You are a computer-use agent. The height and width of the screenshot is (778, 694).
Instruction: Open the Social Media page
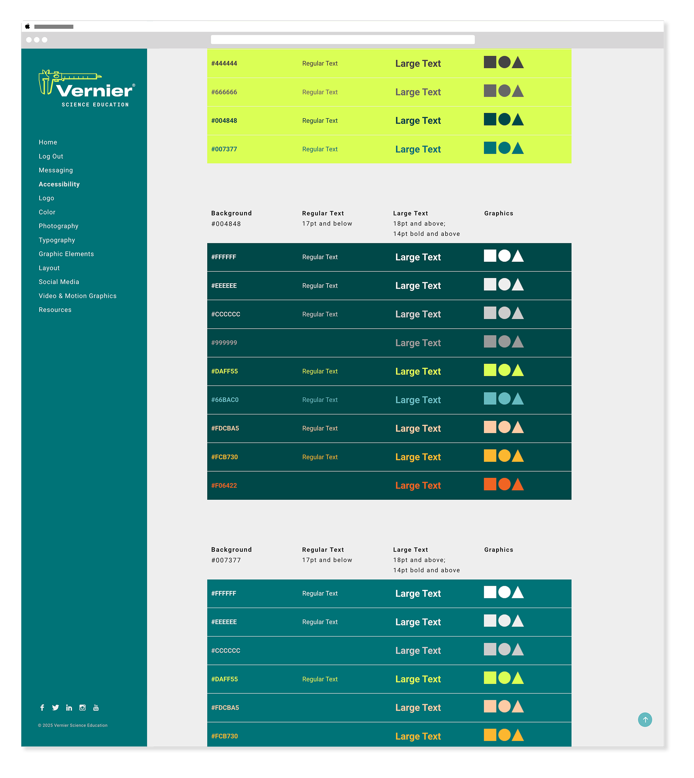(x=59, y=282)
